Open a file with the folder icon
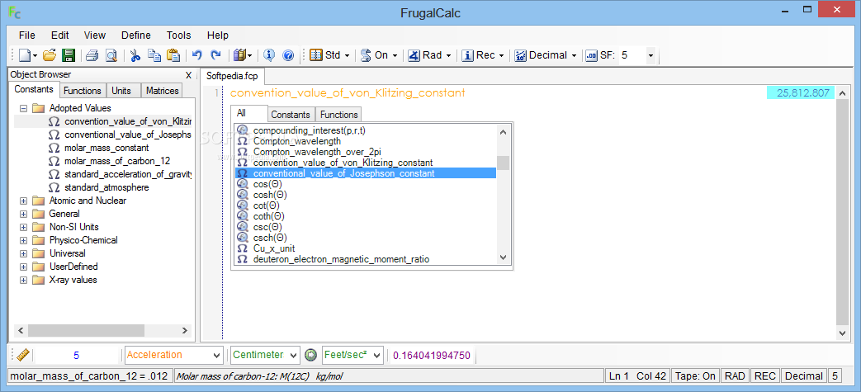The height and width of the screenshot is (392, 861). (50, 55)
